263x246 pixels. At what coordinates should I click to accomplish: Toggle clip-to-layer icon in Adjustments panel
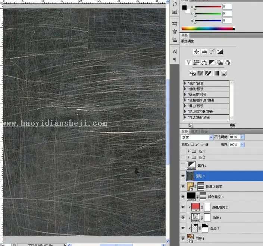point(232,125)
